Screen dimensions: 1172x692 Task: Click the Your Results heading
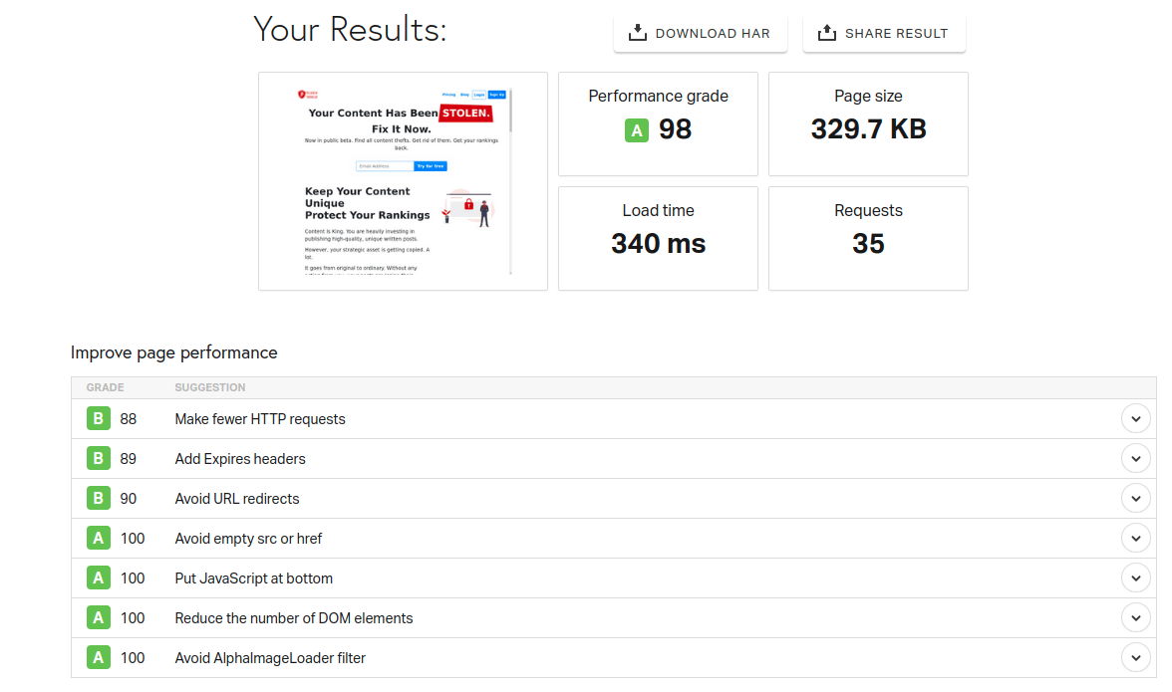[x=350, y=30]
